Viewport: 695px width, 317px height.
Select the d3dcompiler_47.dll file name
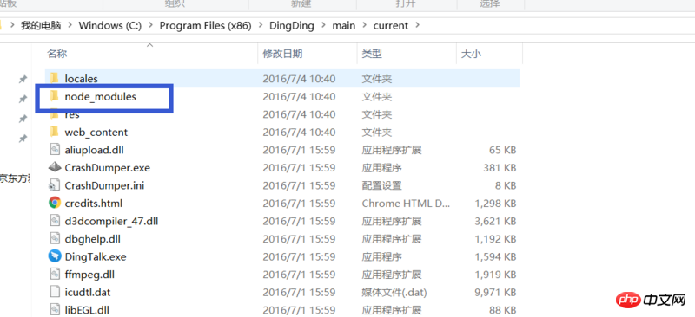pyautogui.click(x=111, y=221)
